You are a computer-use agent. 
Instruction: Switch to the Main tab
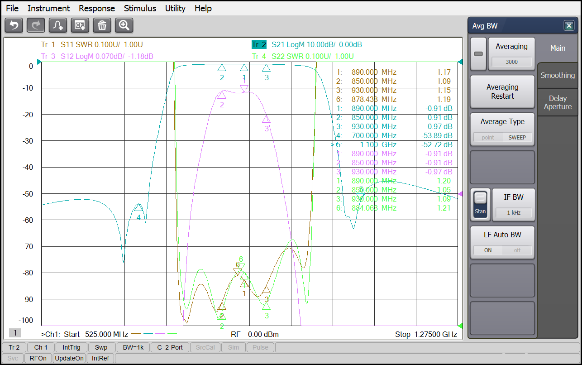(557, 48)
